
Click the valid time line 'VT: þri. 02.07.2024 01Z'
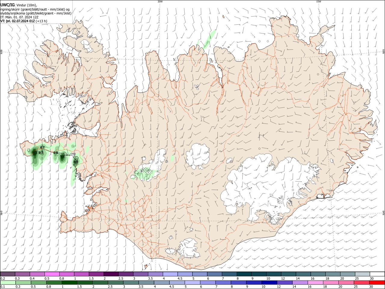[x=18, y=21]
